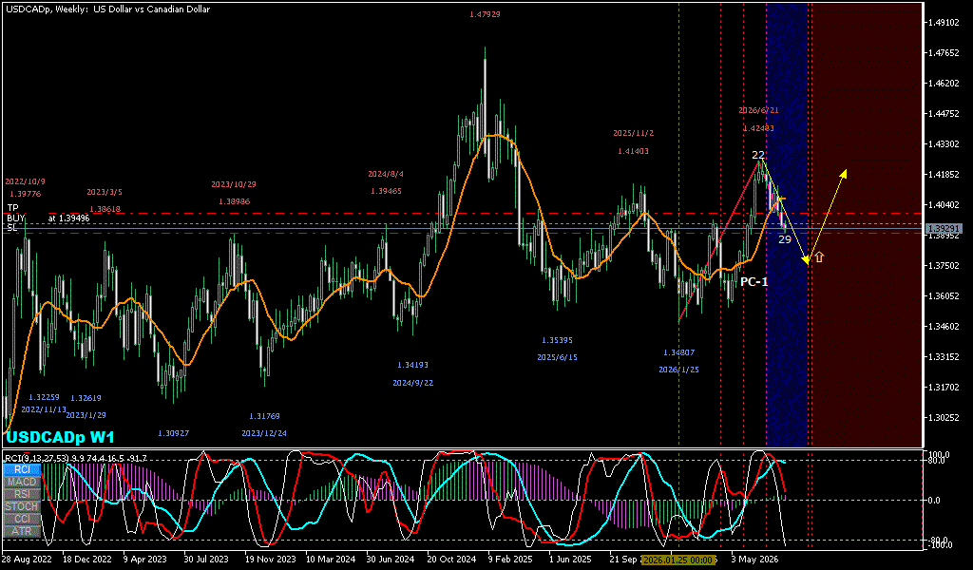Select the date label 2026/6/21

[x=758, y=110]
